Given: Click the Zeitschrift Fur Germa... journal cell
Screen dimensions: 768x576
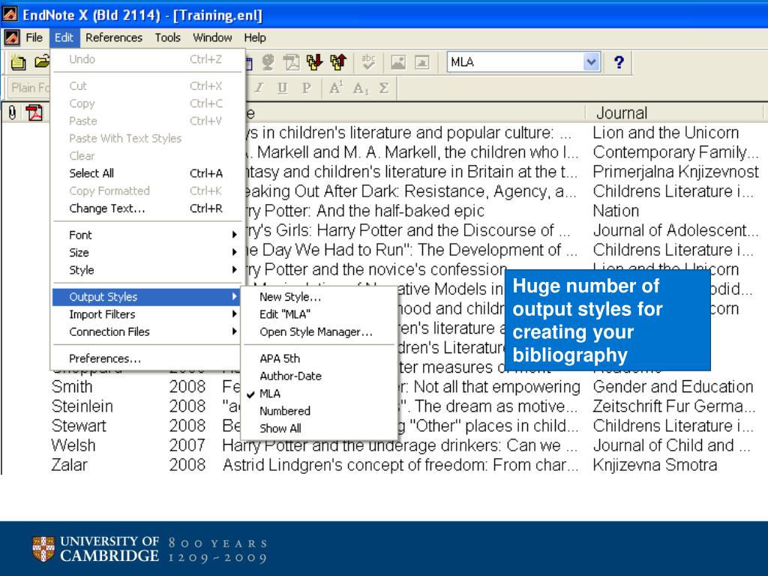Looking at the screenshot, I should click(674, 406).
